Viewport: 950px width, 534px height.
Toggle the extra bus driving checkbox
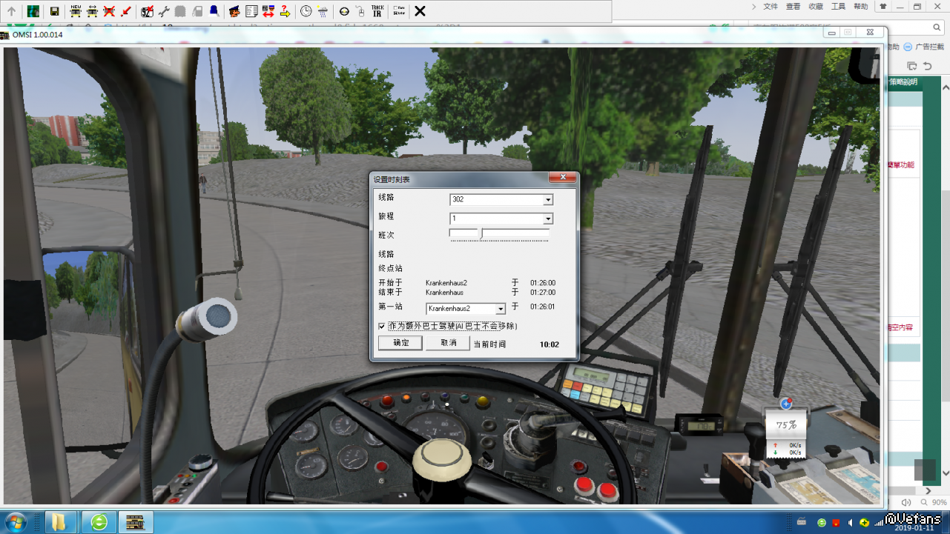[x=382, y=326]
